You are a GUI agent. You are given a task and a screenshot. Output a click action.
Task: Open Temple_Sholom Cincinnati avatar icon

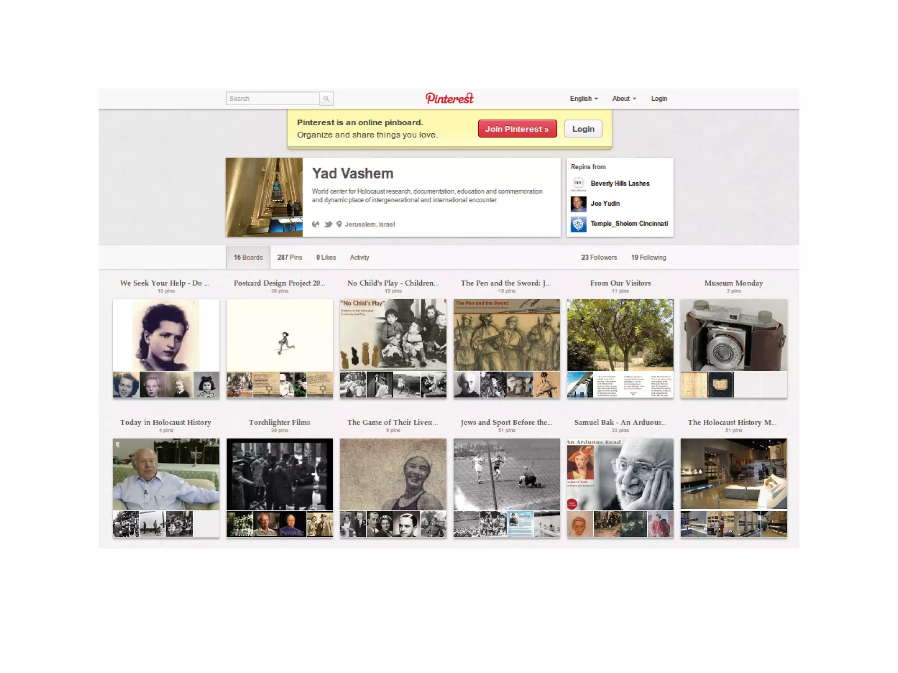[x=578, y=224]
